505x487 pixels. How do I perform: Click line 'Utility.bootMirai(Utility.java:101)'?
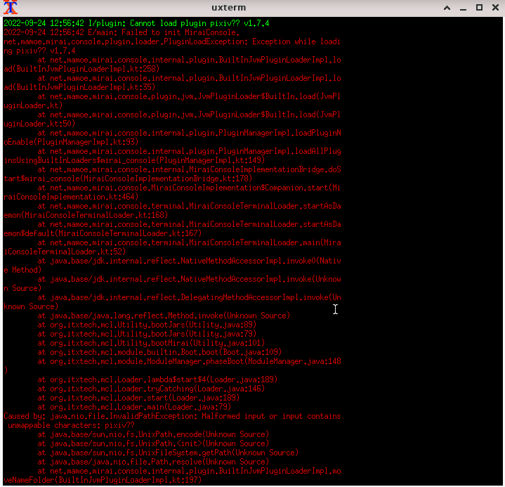click(x=151, y=343)
